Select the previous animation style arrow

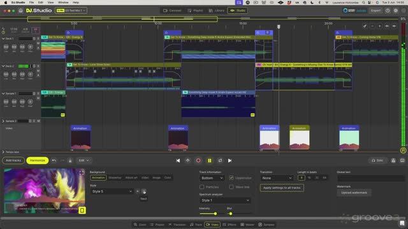coord(138,191)
